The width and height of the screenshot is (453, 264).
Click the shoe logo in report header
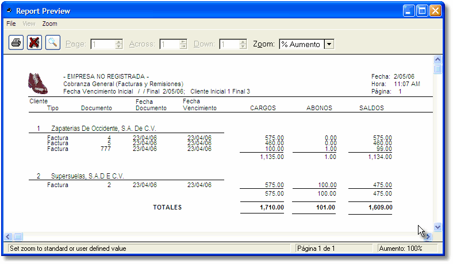(38, 83)
